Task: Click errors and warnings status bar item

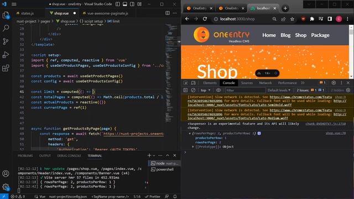Action: (18, 197)
